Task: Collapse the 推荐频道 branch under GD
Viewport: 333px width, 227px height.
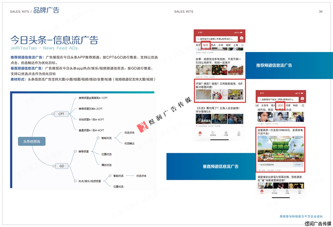Action: coord(75,151)
